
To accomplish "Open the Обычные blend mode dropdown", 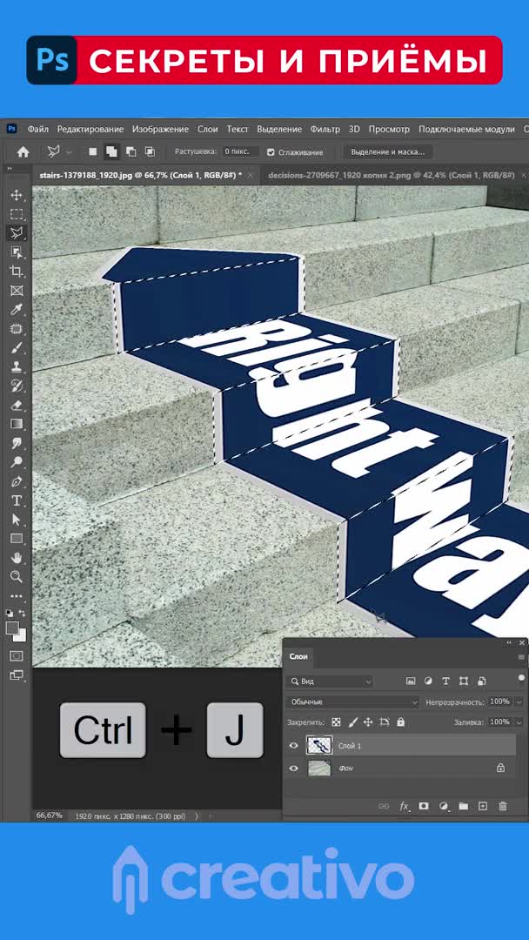I will (352, 702).
